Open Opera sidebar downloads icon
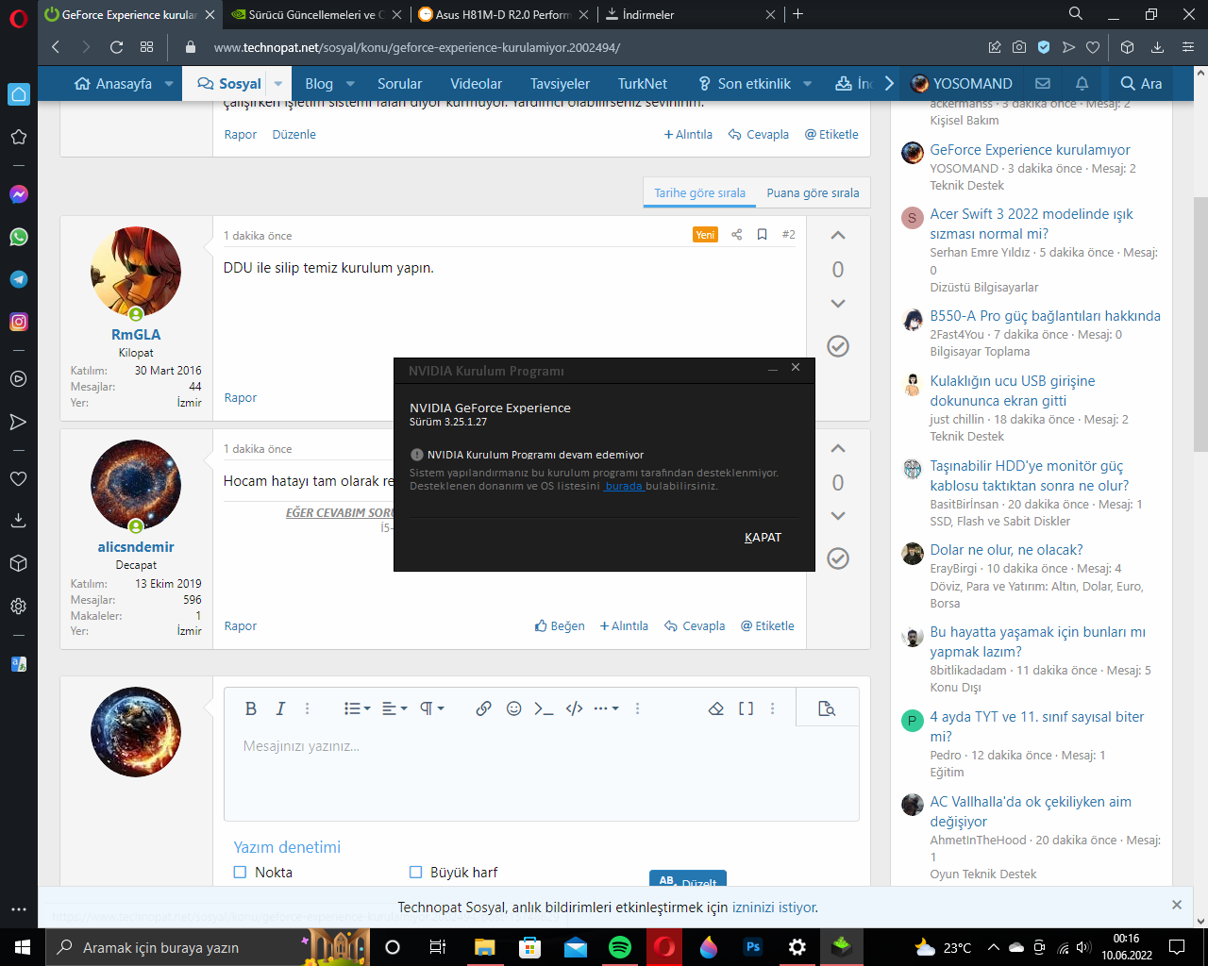 click(x=18, y=521)
